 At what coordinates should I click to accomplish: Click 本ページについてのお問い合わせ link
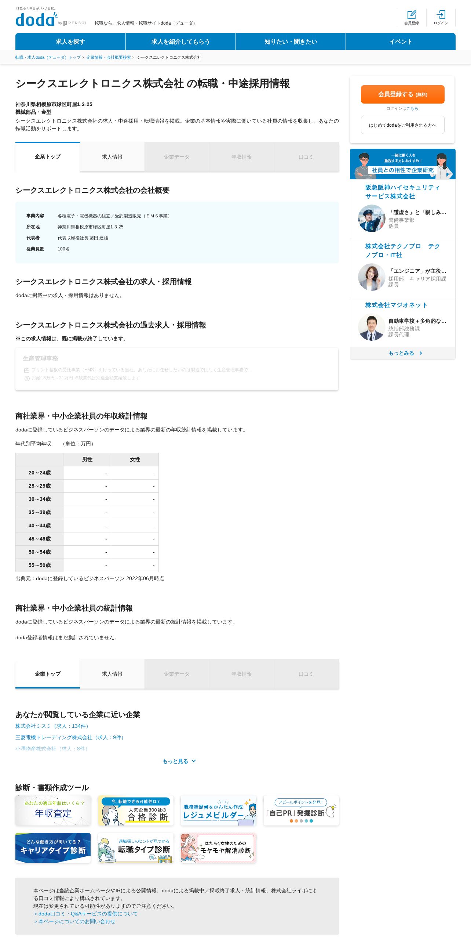pyautogui.click(x=74, y=921)
